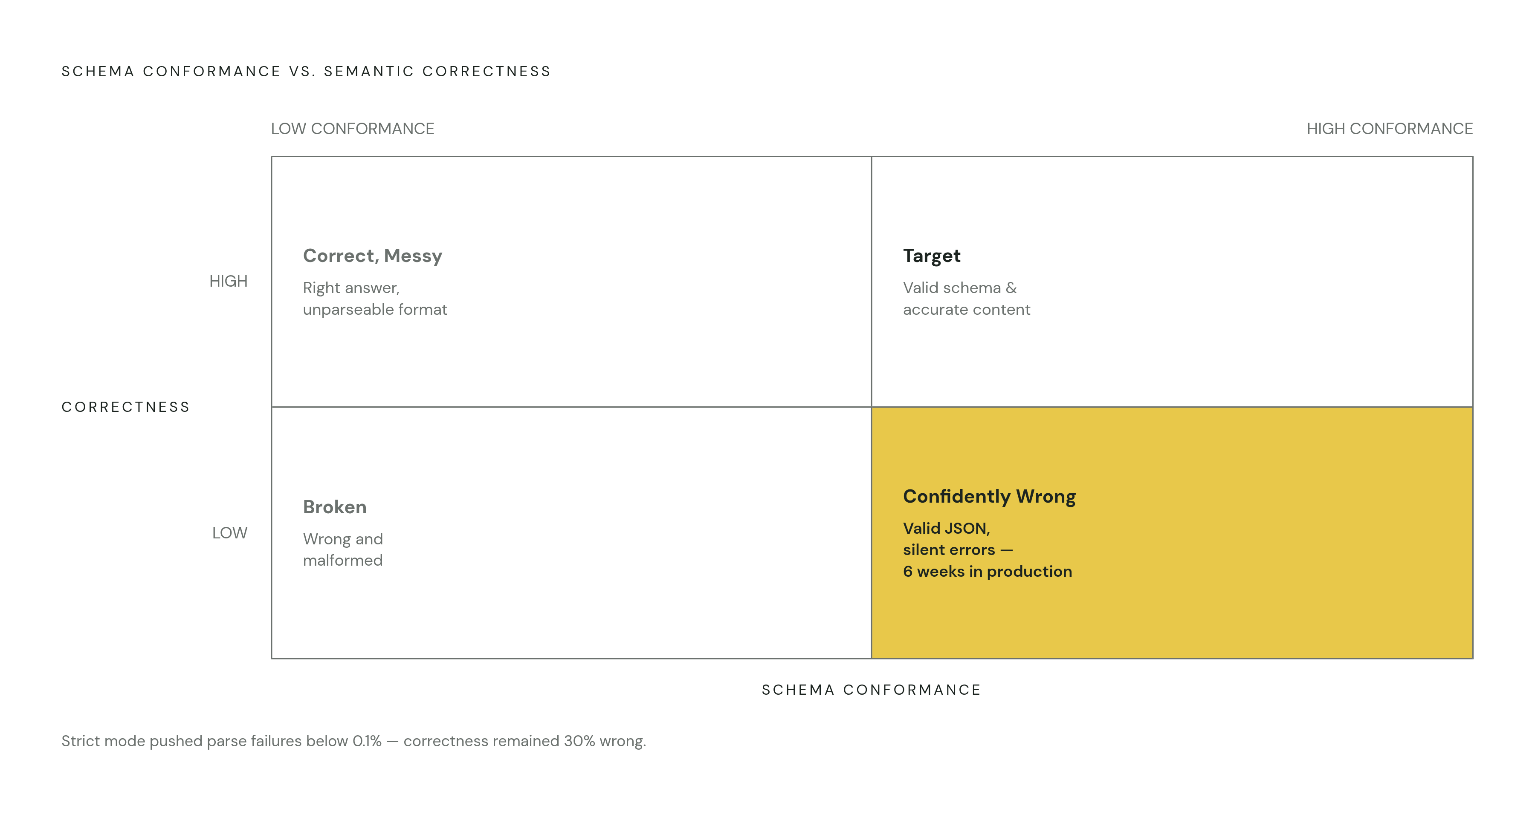Image resolution: width=1535 pixels, height=814 pixels.
Task: Select the 'Valid schema & accurate content' text
Action: [x=966, y=298]
